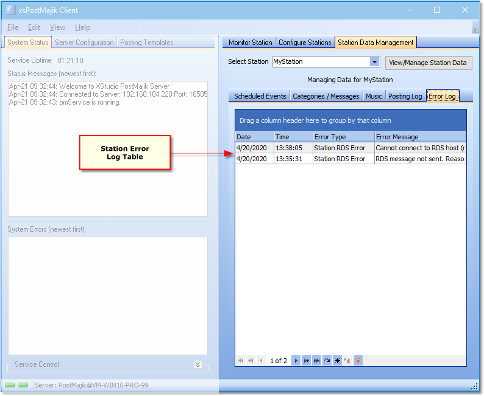Switch to Monitor Station tab
The image size is (484, 396).
pyautogui.click(x=251, y=43)
